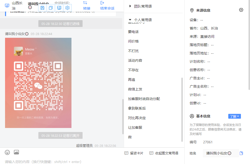Select the 让加客服 quick phrase
This screenshot has height=164, width=250.
coord(135,127)
